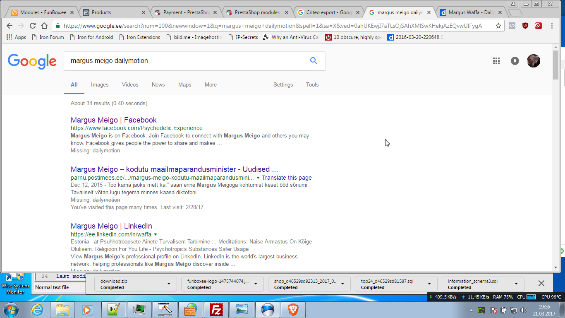Open the funboxee-logo download options arrow

pyautogui.click(x=256, y=284)
